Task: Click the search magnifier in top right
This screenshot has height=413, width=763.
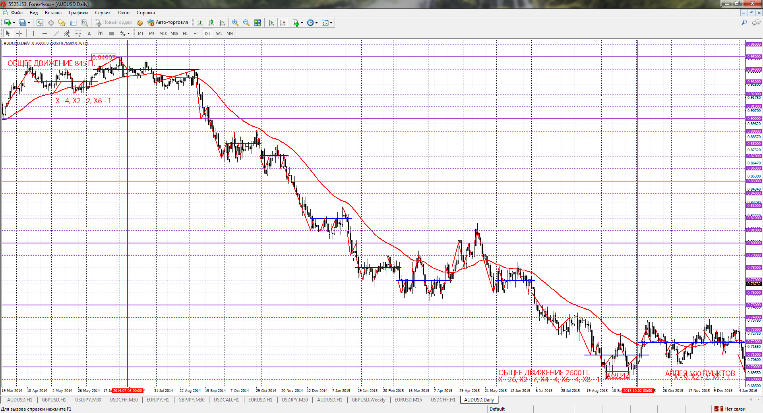Action: click(x=744, y=23)
